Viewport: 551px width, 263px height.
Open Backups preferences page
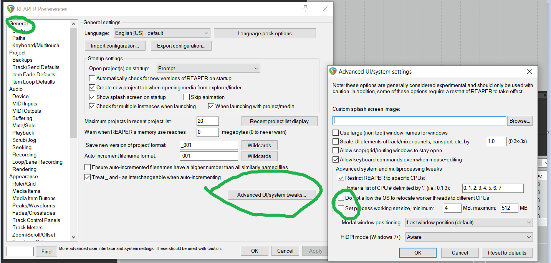click(22, 60)
